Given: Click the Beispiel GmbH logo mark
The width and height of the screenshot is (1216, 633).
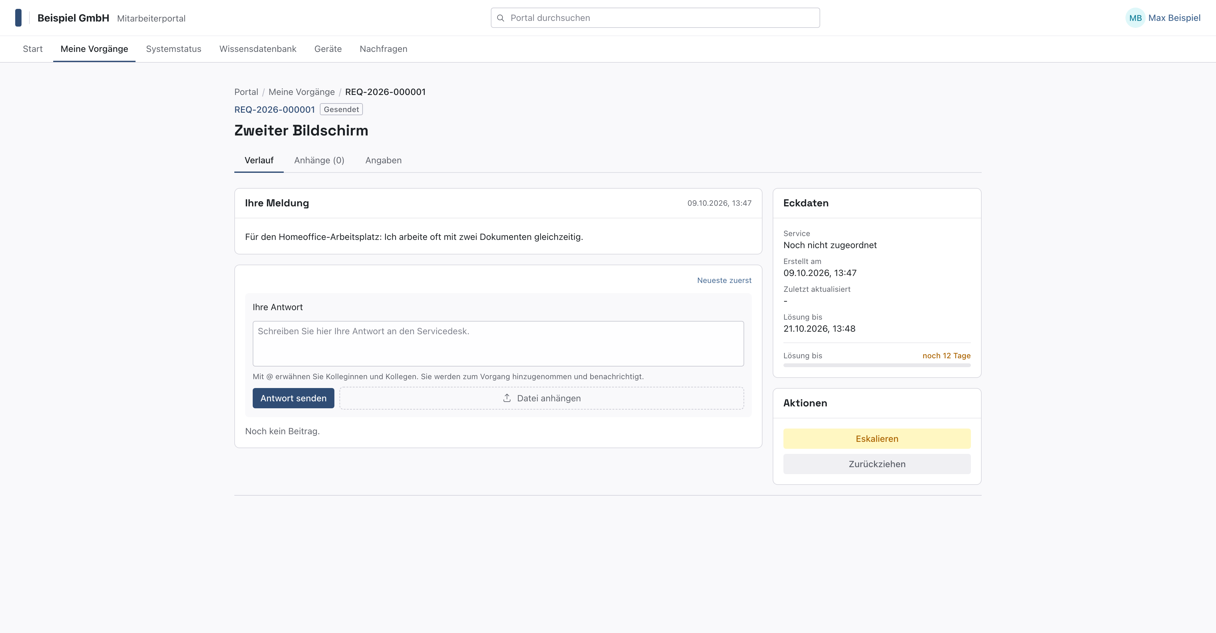Looking at the screenshot, I should click(x=18, y=18).
